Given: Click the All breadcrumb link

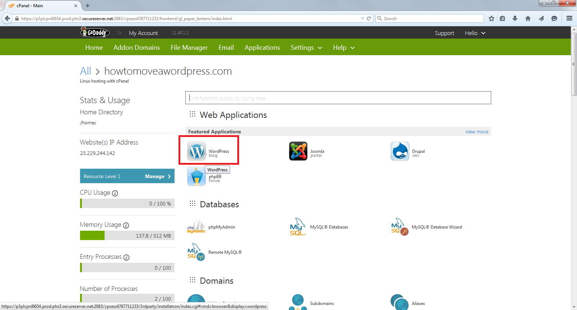Looking at the screenshot, I should click(x=85, y=71).
